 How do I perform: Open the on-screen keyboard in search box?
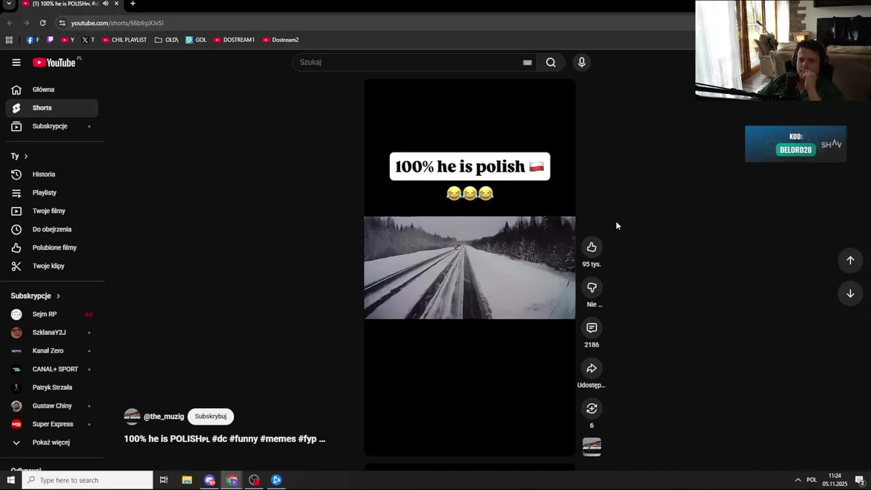(x=527, y=63)
